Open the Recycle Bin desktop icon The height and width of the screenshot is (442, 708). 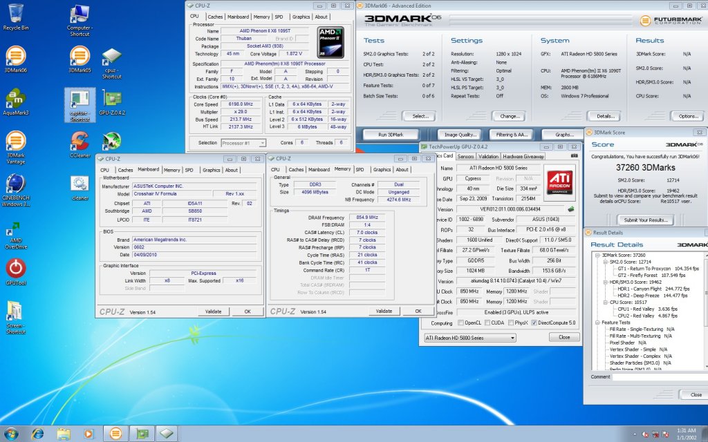click(x=16, y=17)
